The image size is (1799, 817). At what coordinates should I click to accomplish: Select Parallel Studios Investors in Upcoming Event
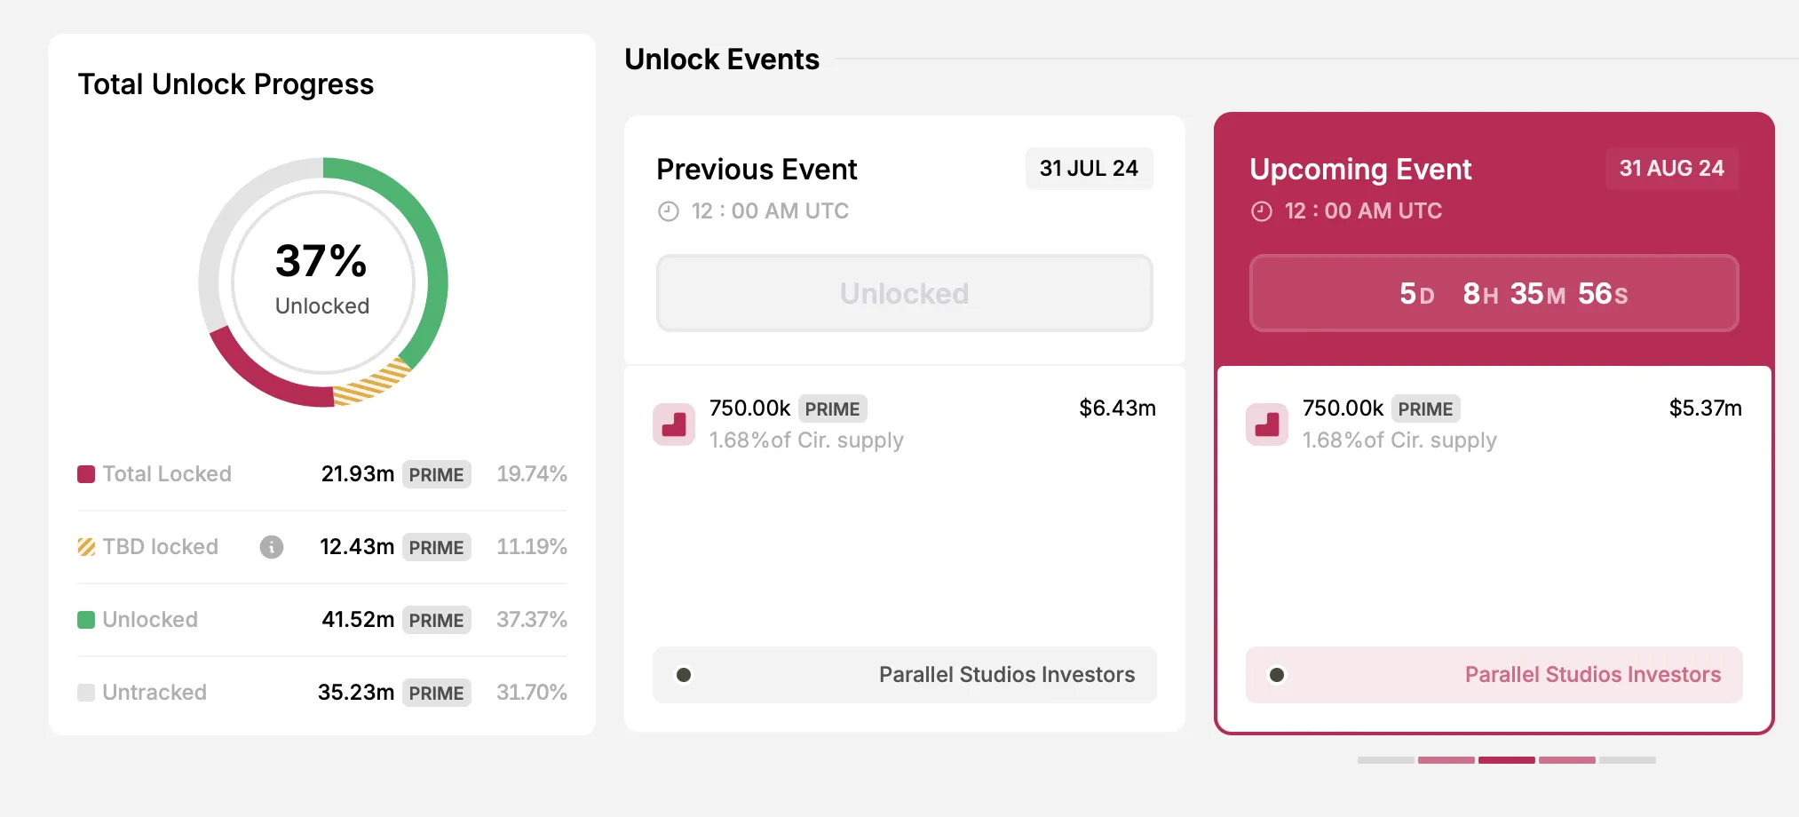[1592, 675]
